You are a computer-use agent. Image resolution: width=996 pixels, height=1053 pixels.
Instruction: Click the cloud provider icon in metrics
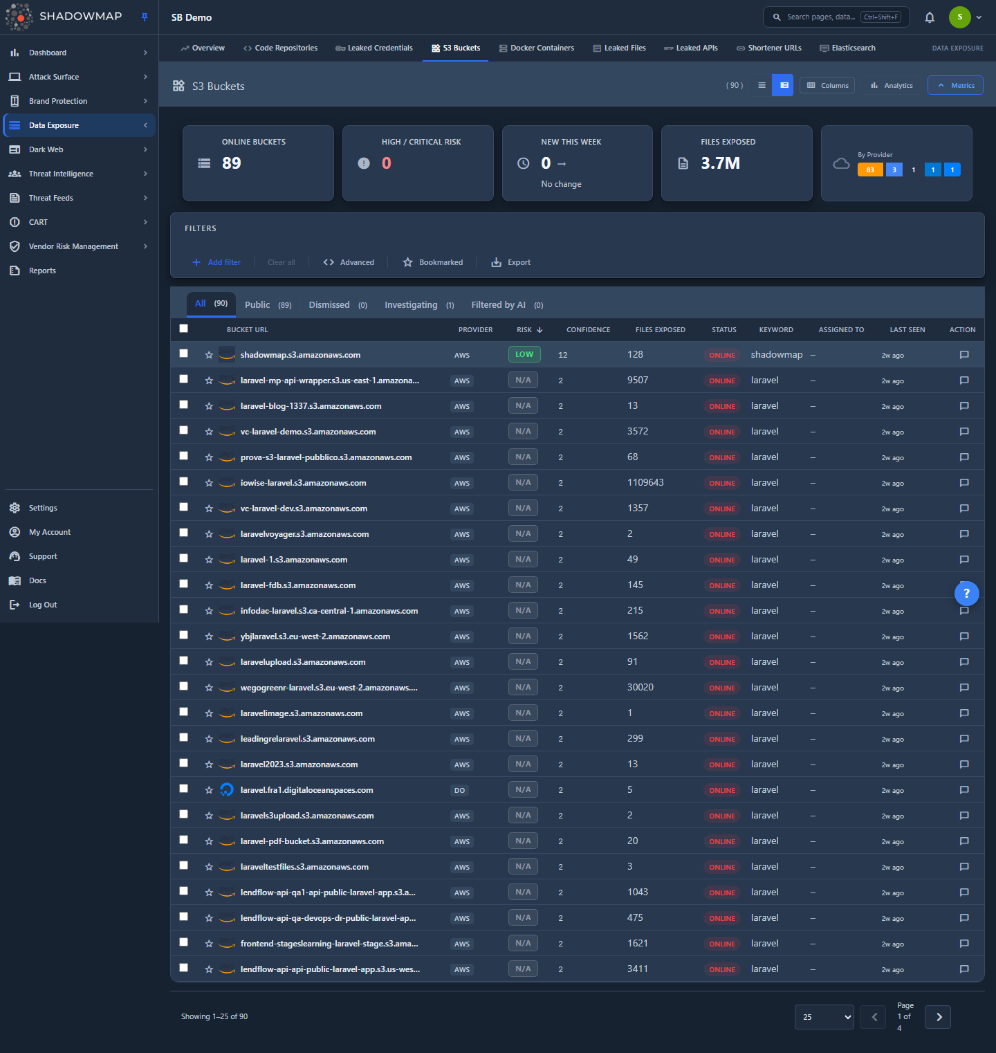[841, 164]
